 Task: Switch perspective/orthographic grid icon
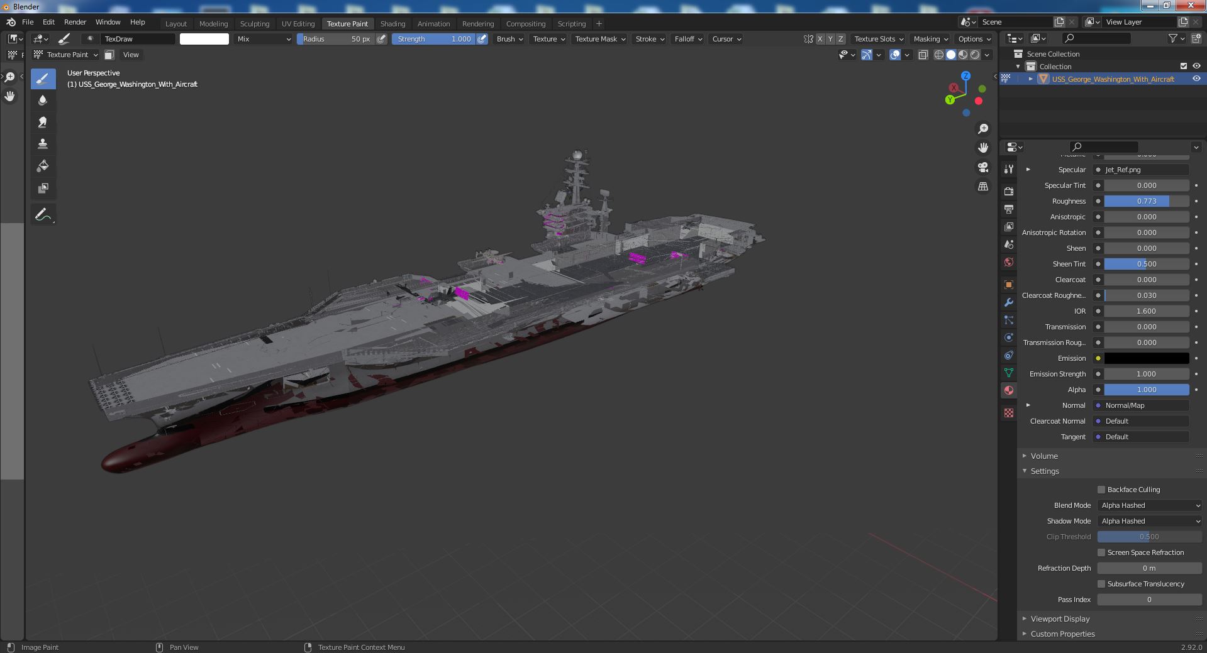point(982,186)
